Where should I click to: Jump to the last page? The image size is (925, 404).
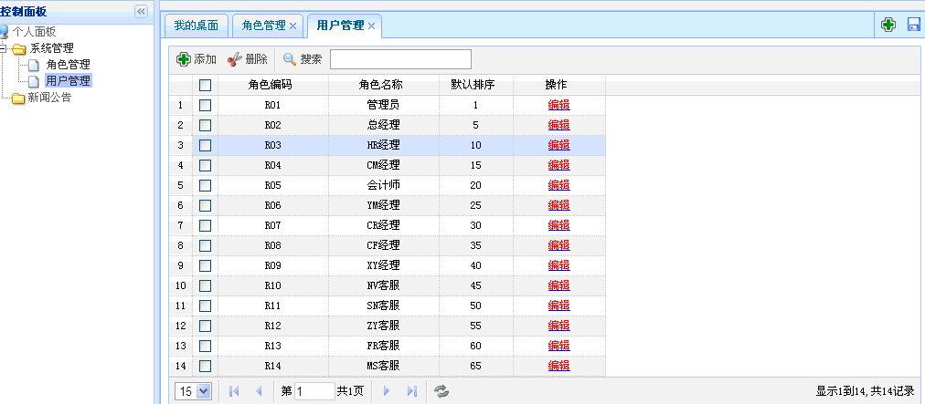coord(412,391)
